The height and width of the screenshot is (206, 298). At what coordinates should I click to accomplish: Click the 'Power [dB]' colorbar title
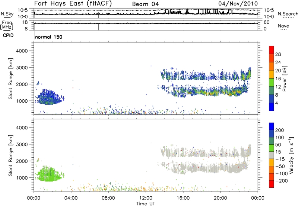click(285, 78)
